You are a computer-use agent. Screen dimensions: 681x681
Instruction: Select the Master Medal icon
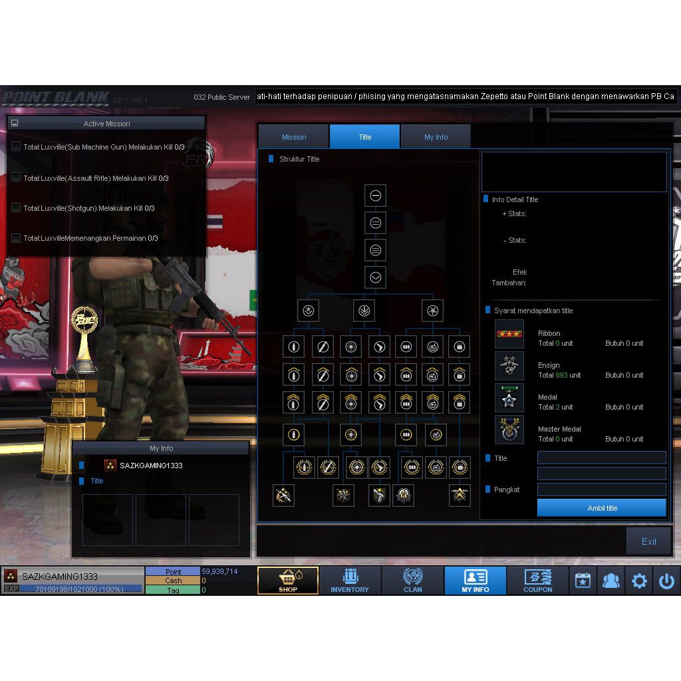coord(509,430)
